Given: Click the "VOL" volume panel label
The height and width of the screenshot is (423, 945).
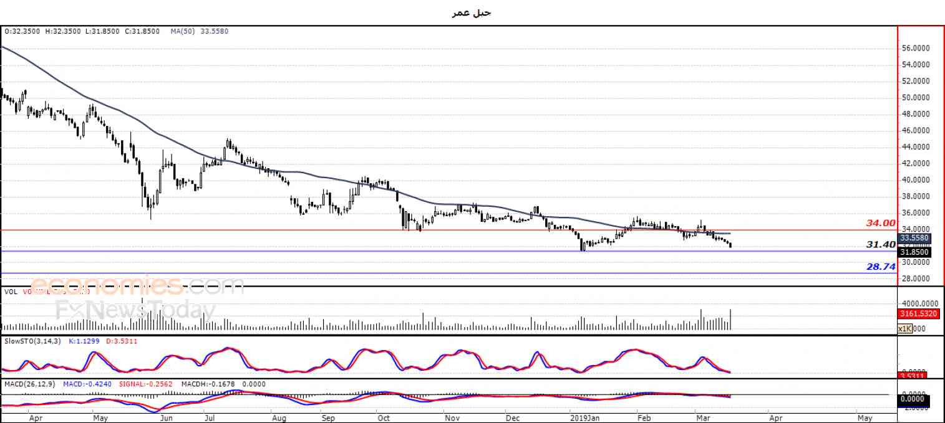Looking at the screenshot, I should (11, 291).
